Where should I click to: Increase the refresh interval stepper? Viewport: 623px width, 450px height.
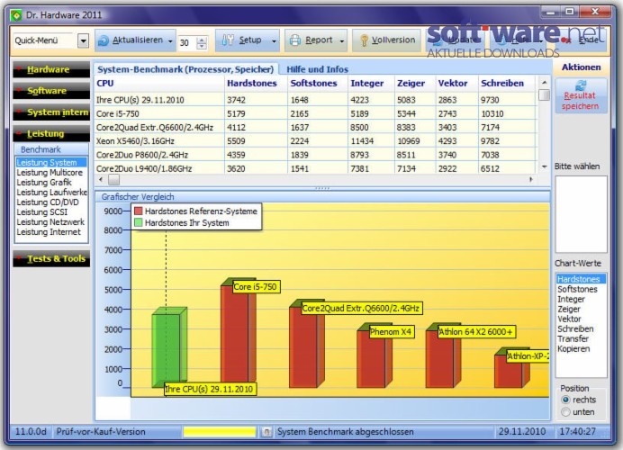203,40
